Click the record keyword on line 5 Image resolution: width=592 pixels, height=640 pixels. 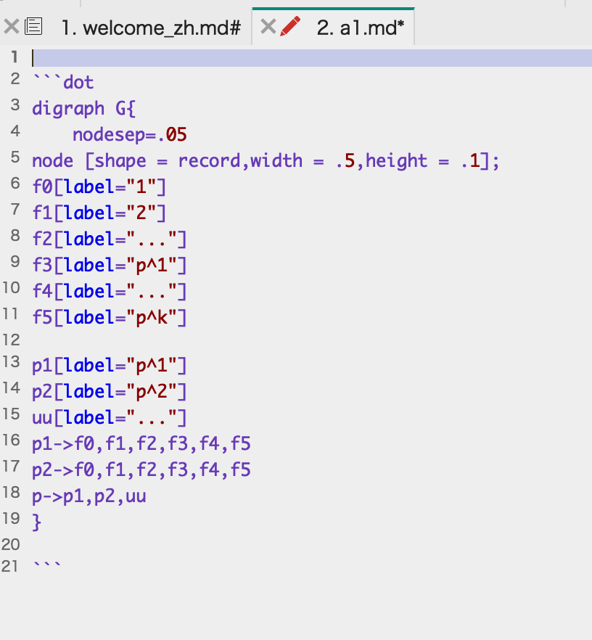pos(208,160)
